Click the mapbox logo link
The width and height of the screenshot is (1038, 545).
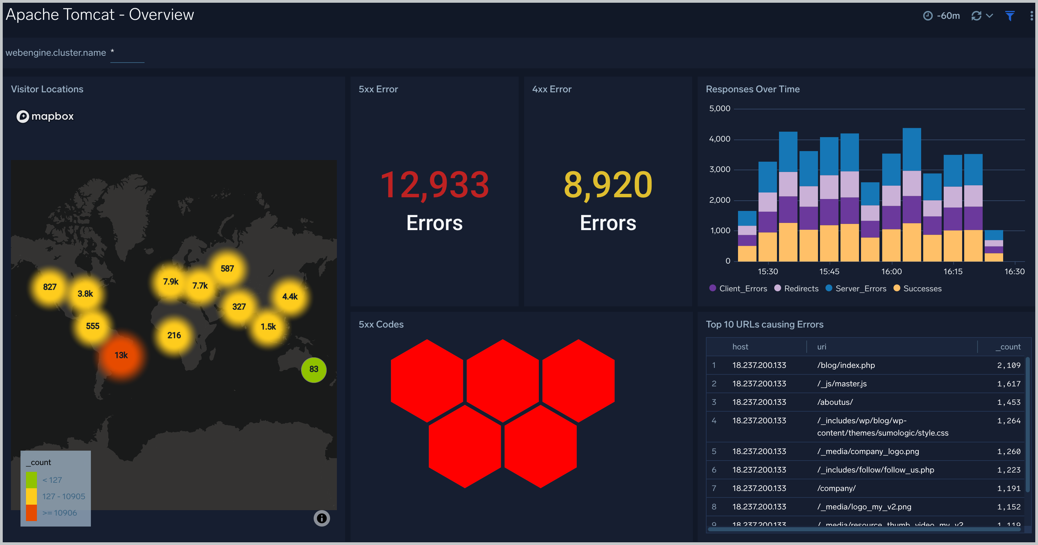click(45, 117)
